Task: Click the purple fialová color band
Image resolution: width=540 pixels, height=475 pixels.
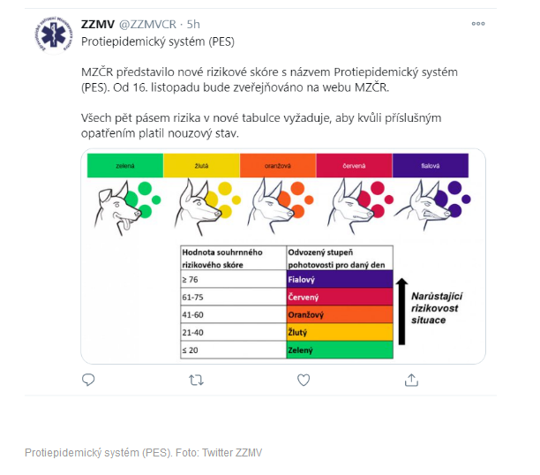Action: coord(430,165)
